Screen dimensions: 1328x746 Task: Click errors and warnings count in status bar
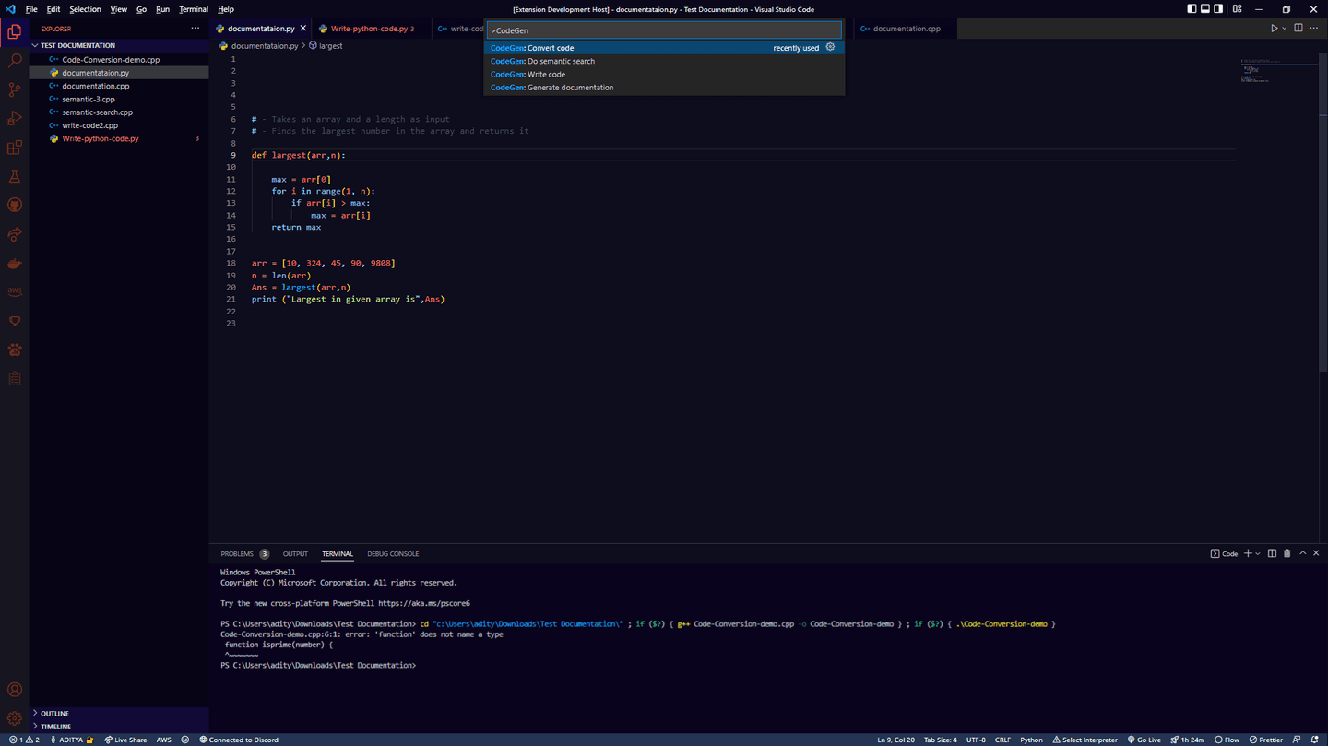tap(24, 740)
